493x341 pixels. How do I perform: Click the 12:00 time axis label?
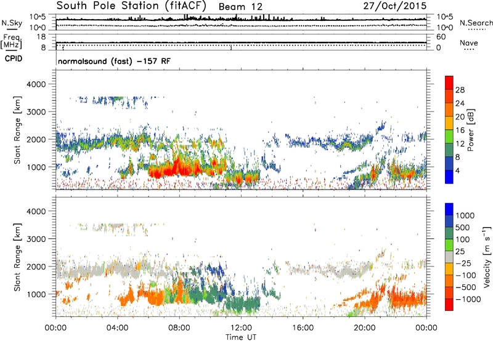pos(241,328)
